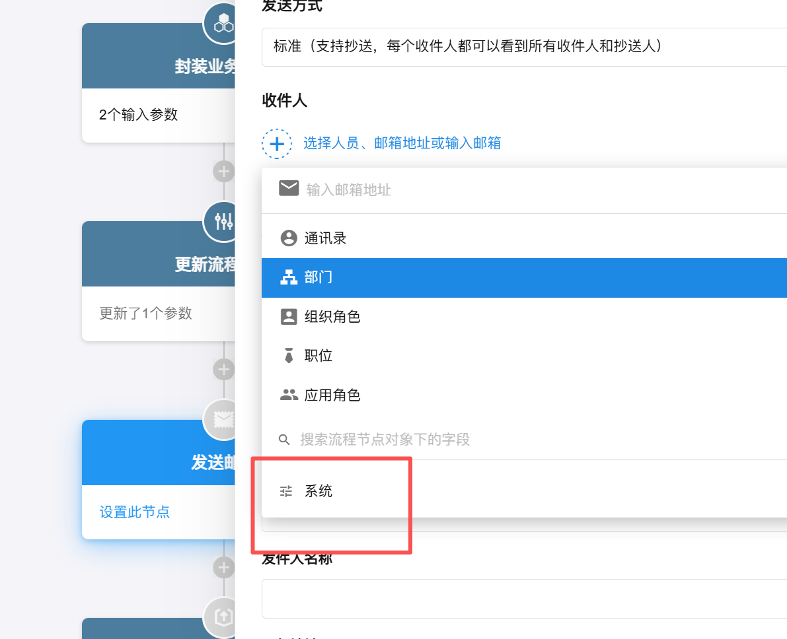This screenshot has width=787, height=639.
Task: Focus the 输入邮箱地址 input field
Action: [524, 189]
